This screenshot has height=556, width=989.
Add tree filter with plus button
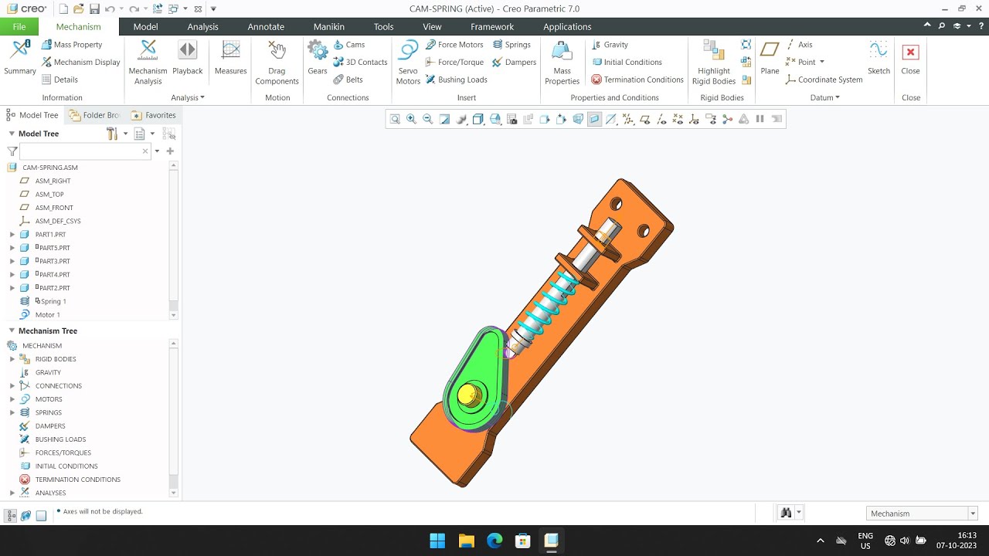[170, 151]
